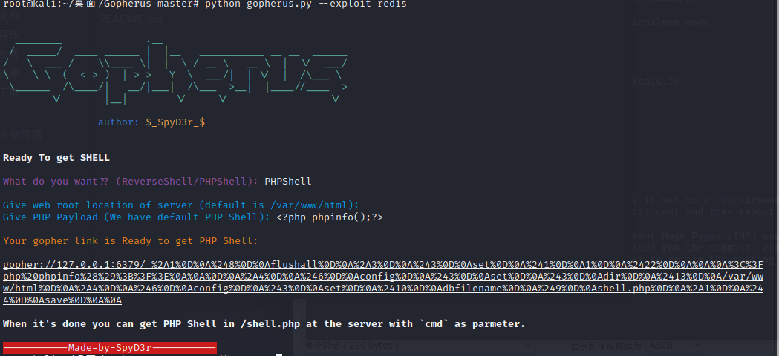This screenshot has width=779, height=356.
Task: Click the Gopherus ASCII art logo
Action: (x=175, y=71)
